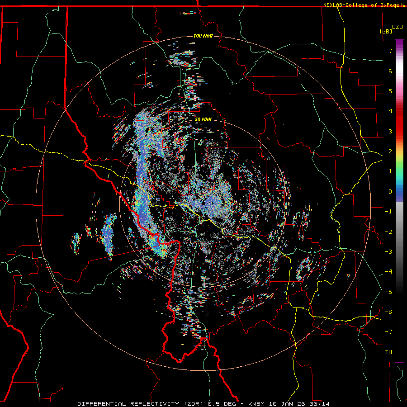Select the 1 value on the ZDR scale

pos(390,171)
